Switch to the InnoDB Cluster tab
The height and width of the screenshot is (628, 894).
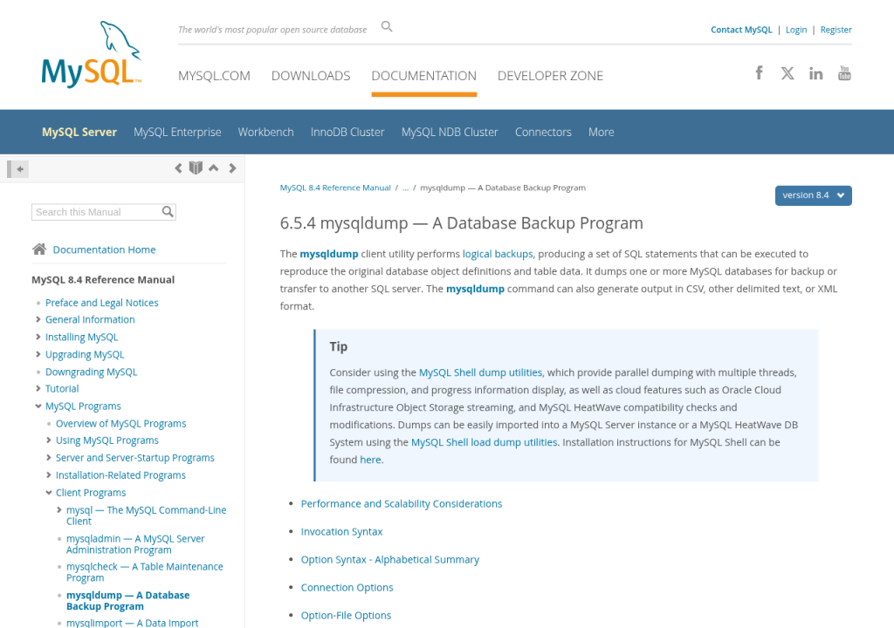point(347,133)
